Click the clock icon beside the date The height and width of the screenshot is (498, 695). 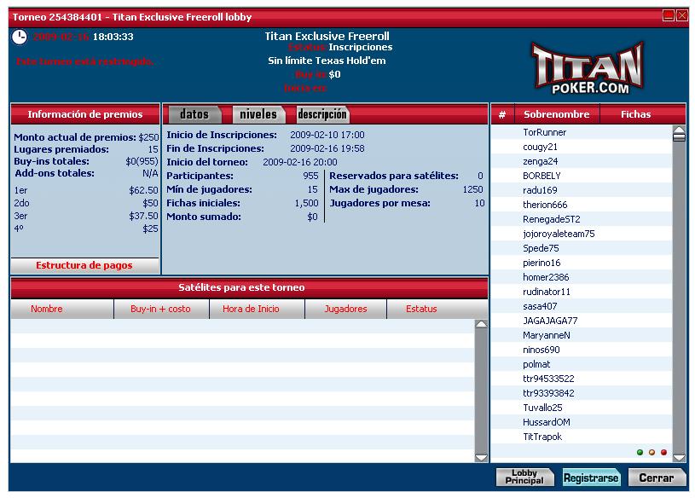pos(20,38)
